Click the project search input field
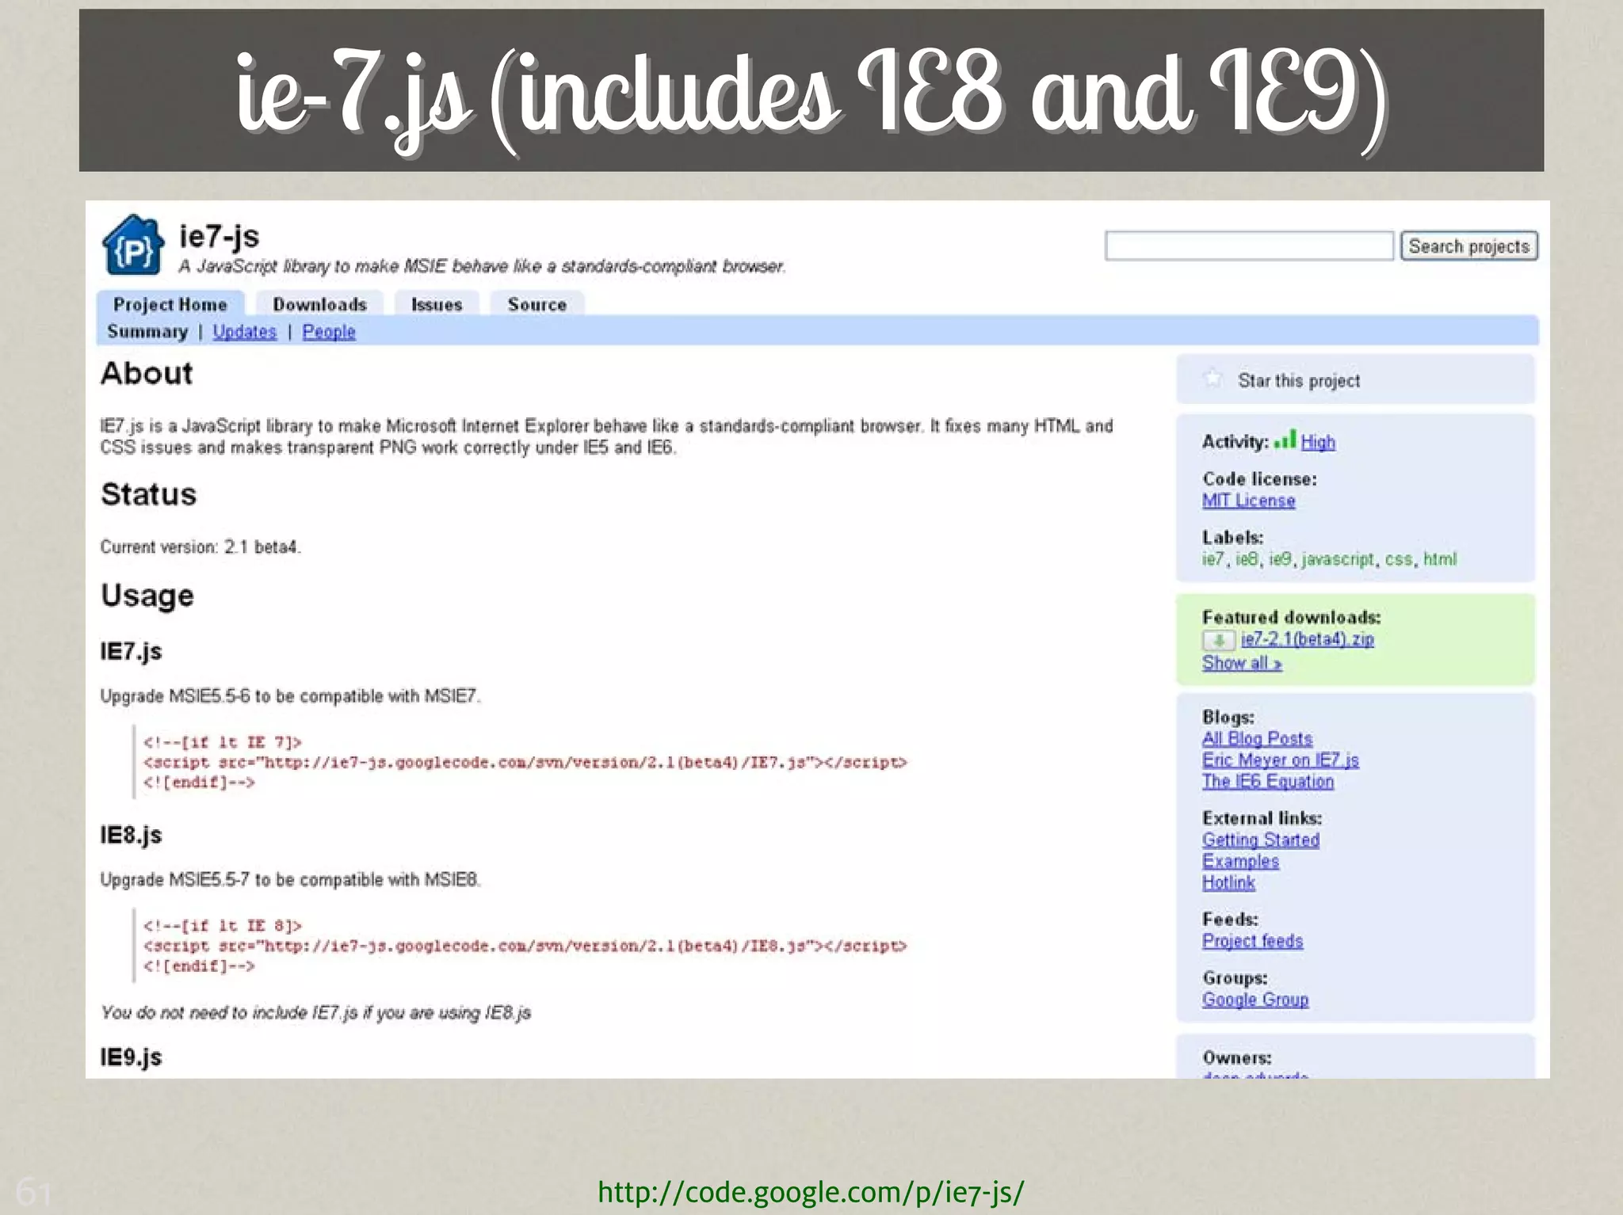Viewport: 1623px width, 1215px height. (1249, 246)
